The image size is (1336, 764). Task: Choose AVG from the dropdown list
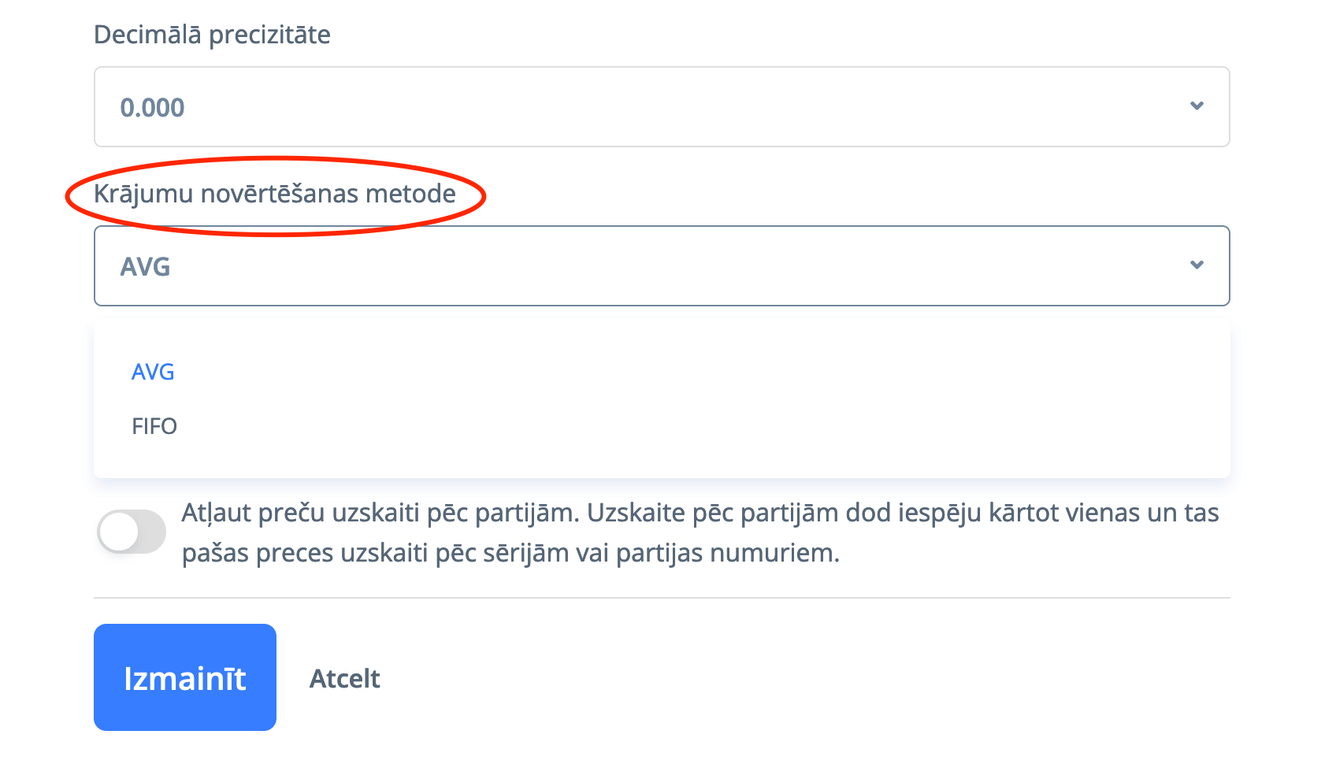[153, 372]
